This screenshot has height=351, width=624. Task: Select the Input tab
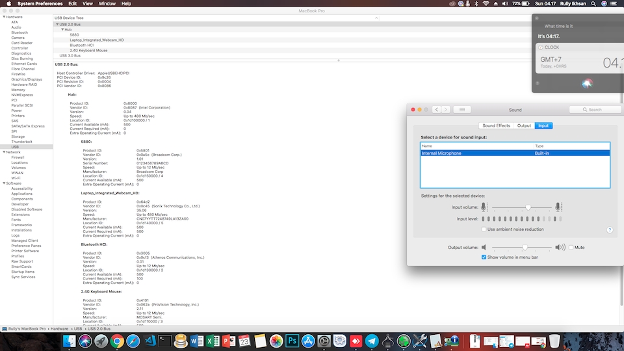pyautogui.click(x=543, y=125)
